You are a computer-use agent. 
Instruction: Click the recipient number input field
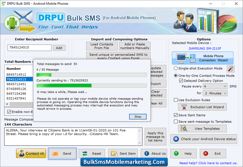29,48
